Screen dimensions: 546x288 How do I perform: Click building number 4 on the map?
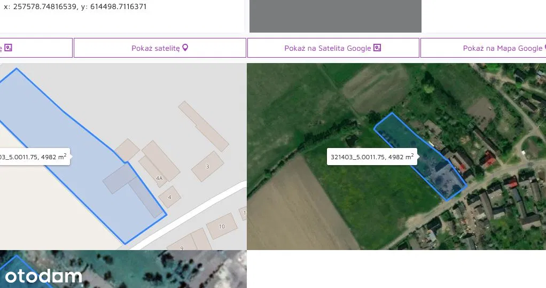tap(169, 197)
